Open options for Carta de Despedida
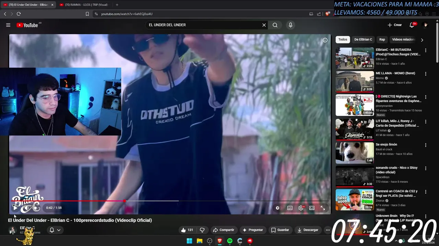 (426, 122)
